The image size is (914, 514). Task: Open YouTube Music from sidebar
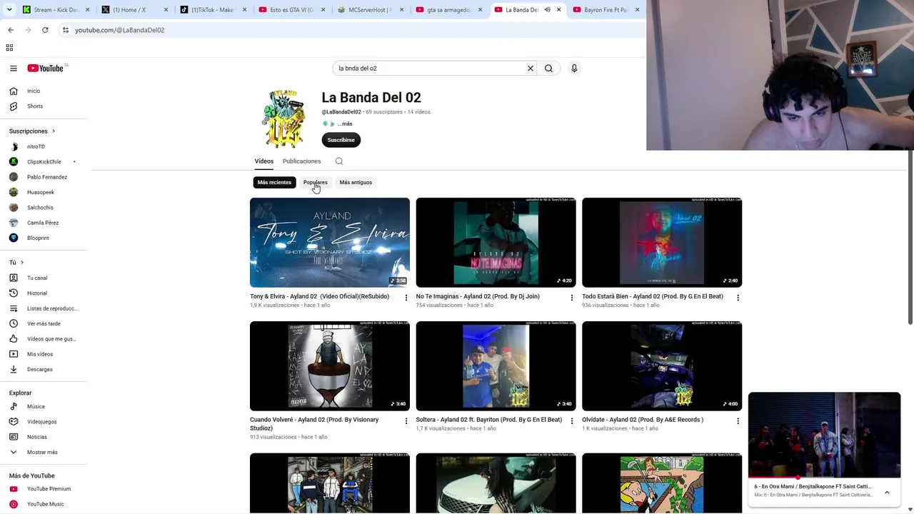click(44, 504)
